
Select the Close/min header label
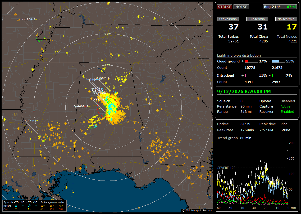pos(257,19)
